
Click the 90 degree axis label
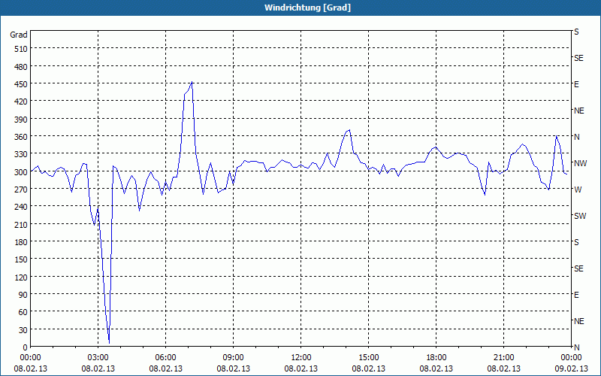[x=23, y=295]
